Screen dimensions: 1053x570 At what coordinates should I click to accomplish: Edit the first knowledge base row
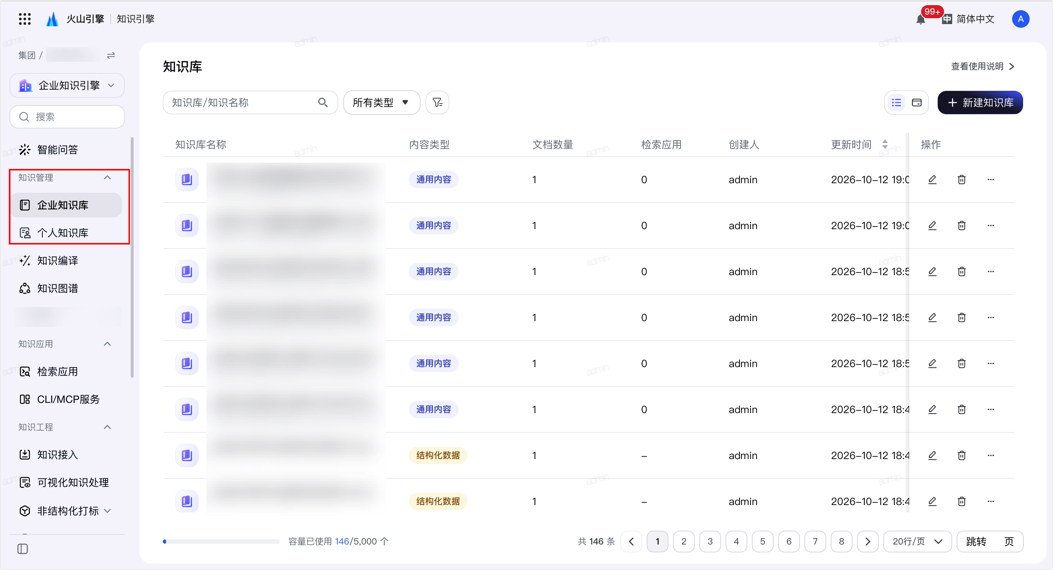(932, 180)
